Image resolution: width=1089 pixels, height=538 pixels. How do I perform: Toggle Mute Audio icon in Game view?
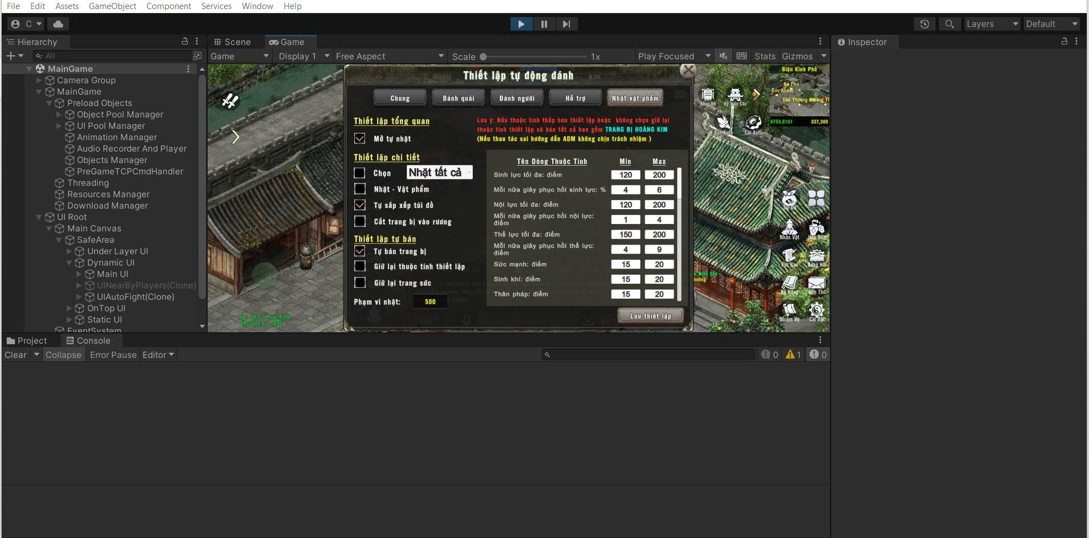[723, 56]
